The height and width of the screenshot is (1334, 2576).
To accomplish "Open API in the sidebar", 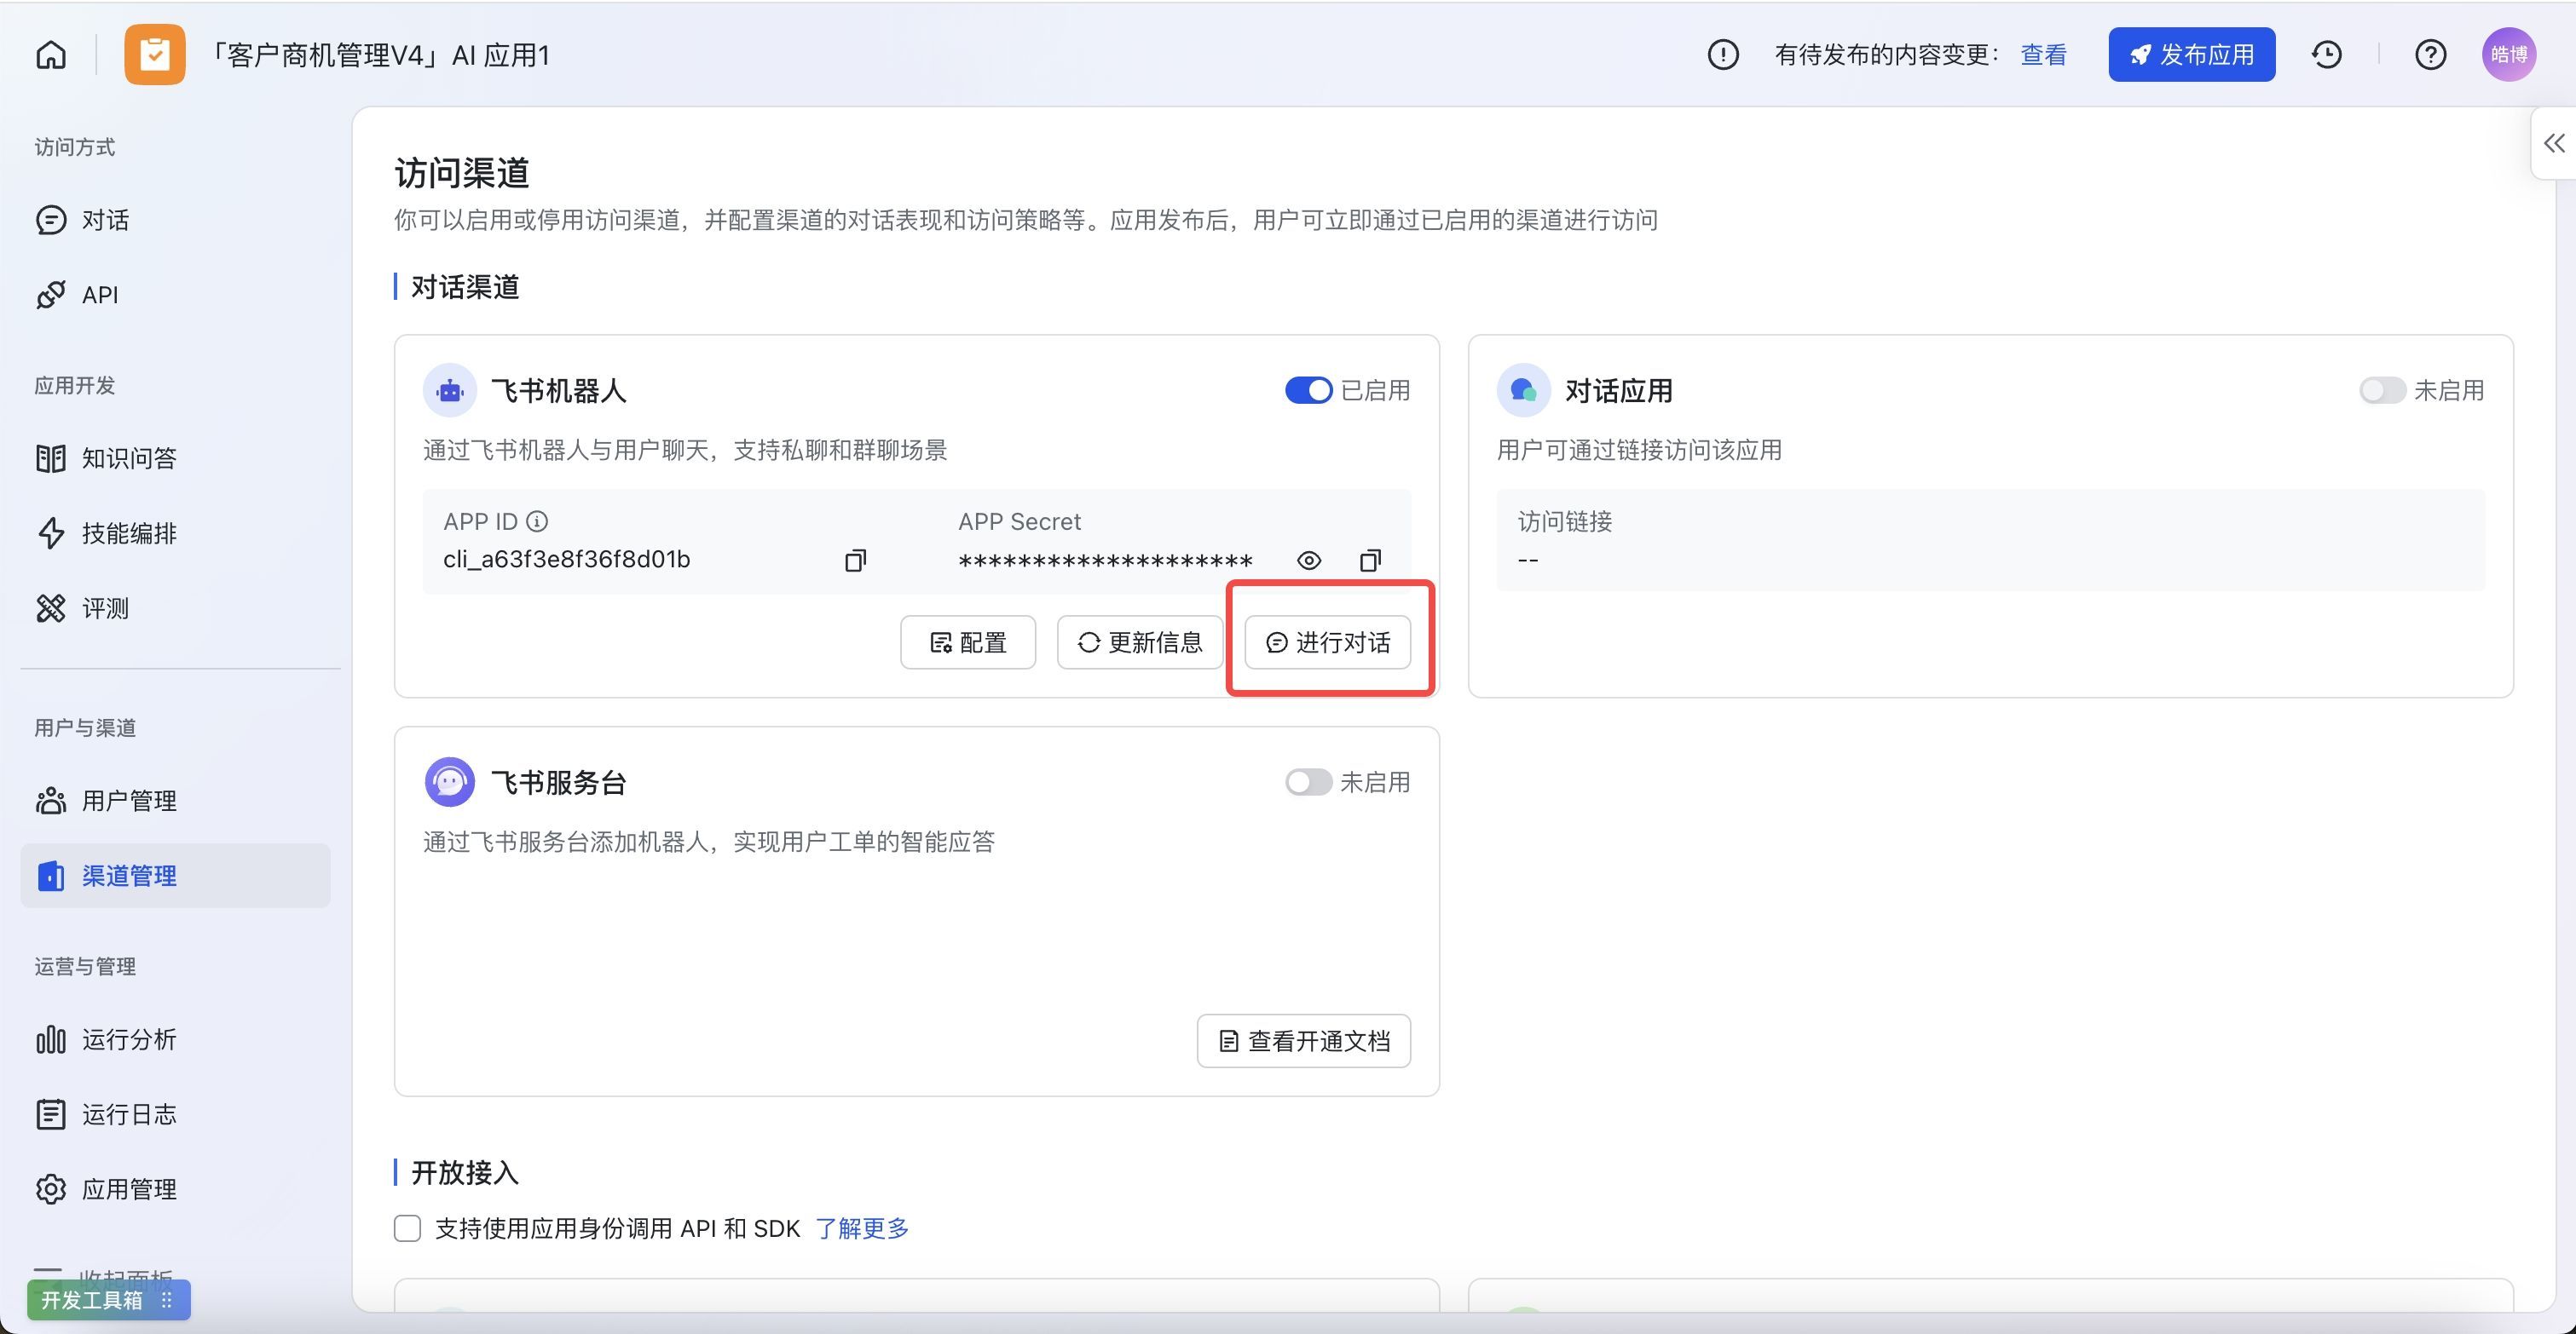I will pyautogui.click(x=175, y=295).
